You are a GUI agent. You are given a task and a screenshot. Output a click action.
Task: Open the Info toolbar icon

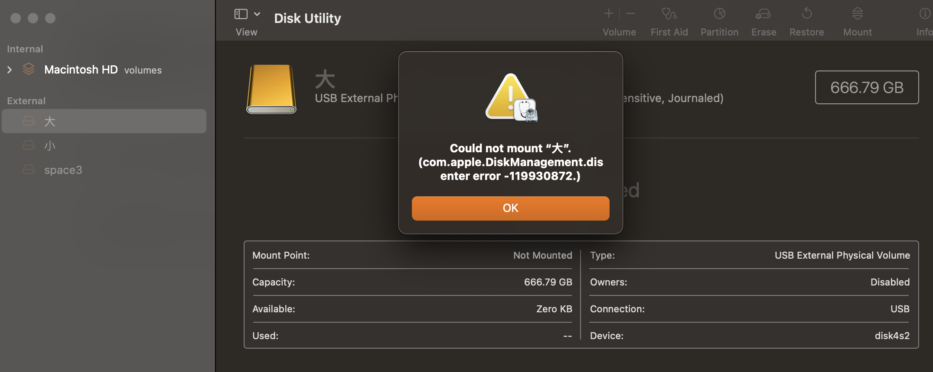click(x=924, y=14)
